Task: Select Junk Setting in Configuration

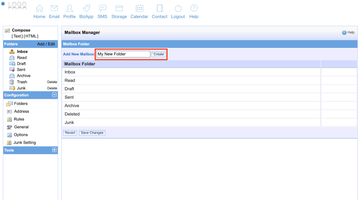Action: click(x=24, y=143)
